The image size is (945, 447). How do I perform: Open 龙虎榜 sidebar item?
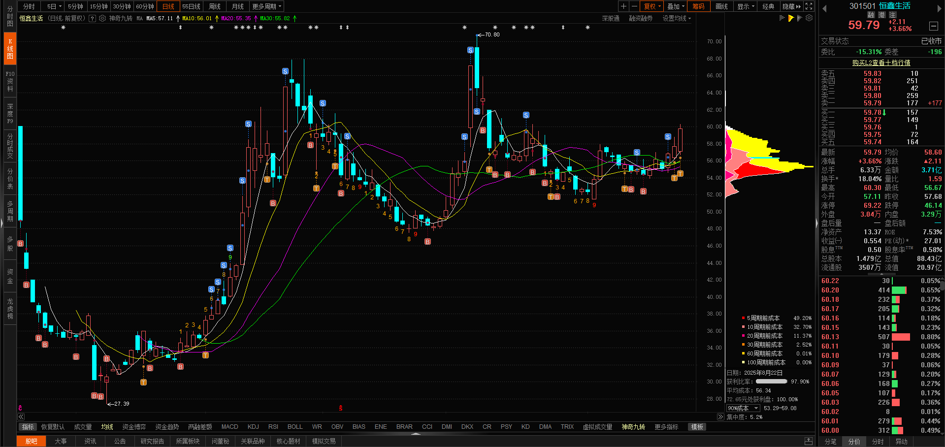click(10, 309)
